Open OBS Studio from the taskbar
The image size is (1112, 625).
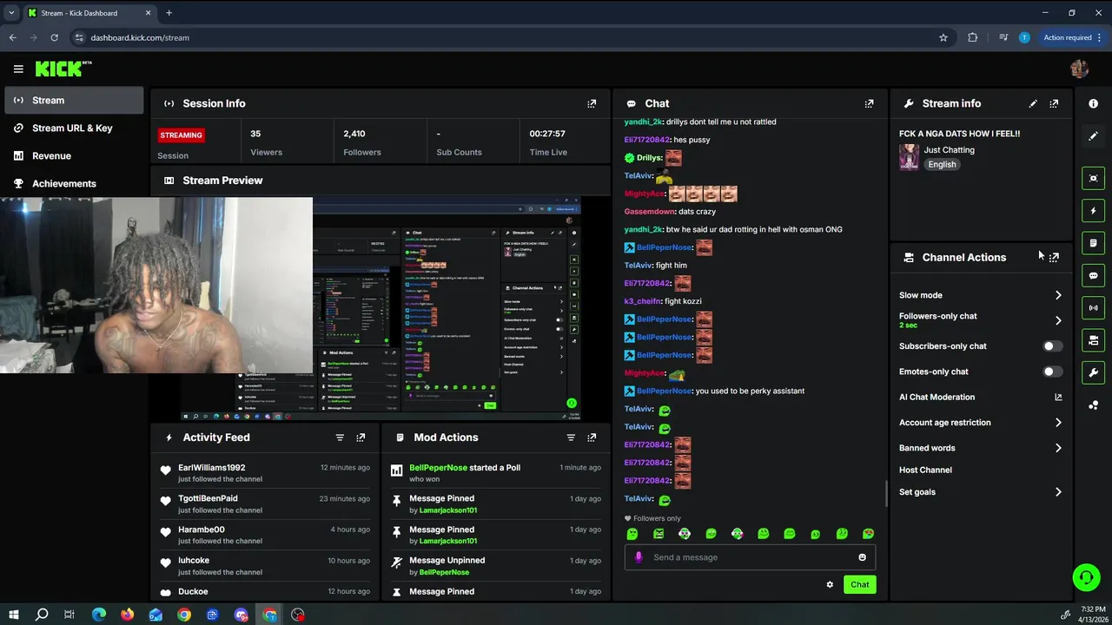click(298, 615)
